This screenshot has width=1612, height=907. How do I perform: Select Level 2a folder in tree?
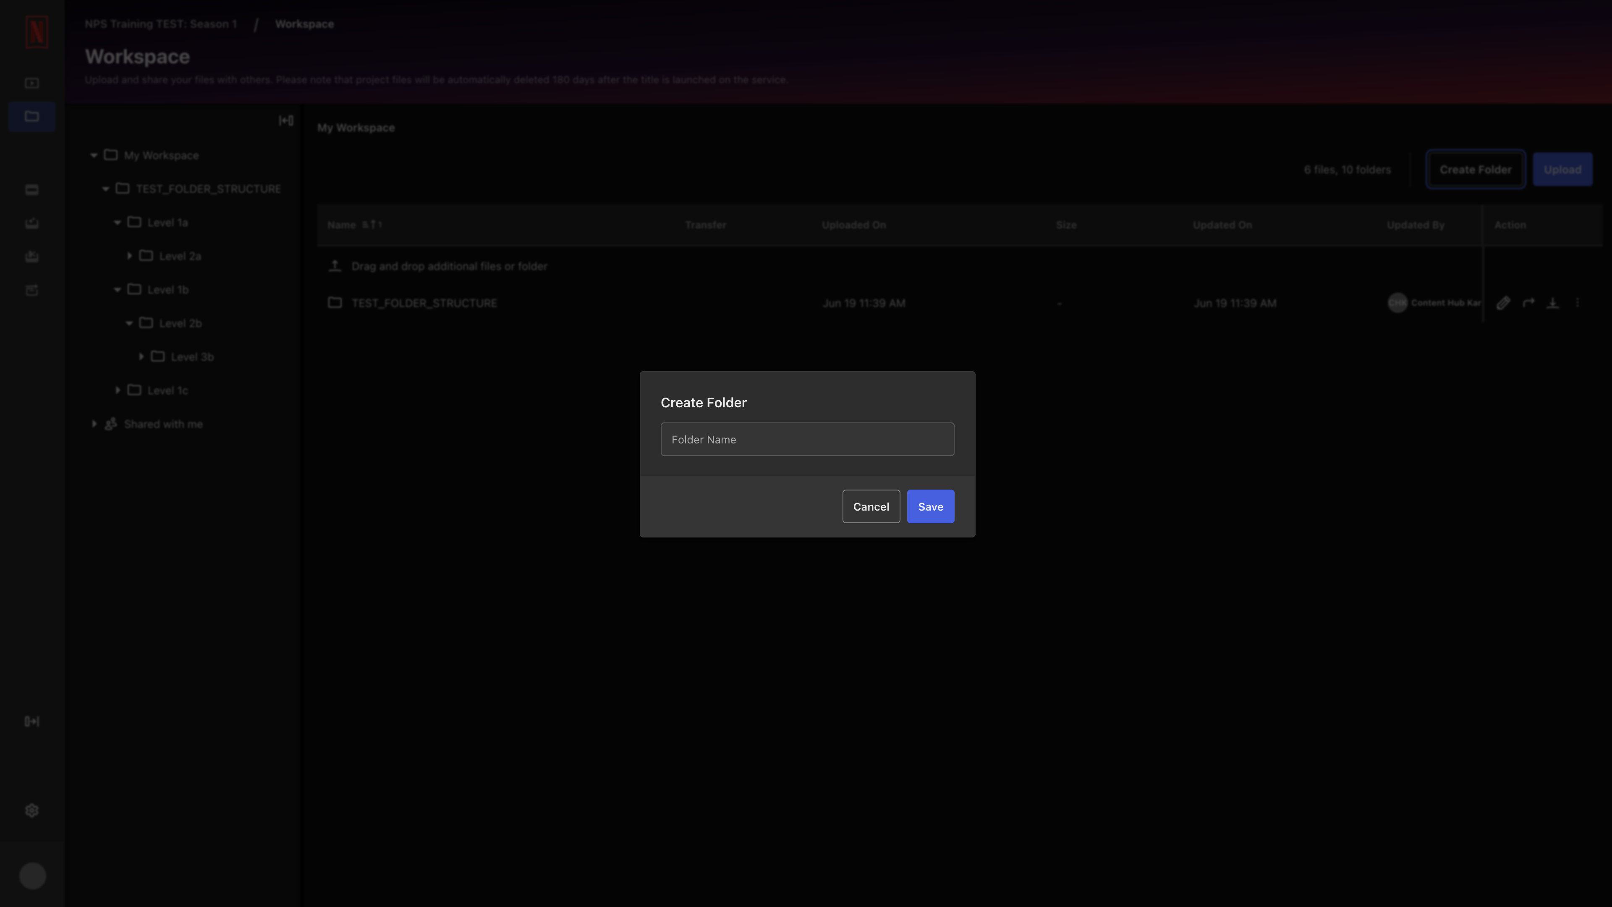(180, 256)
